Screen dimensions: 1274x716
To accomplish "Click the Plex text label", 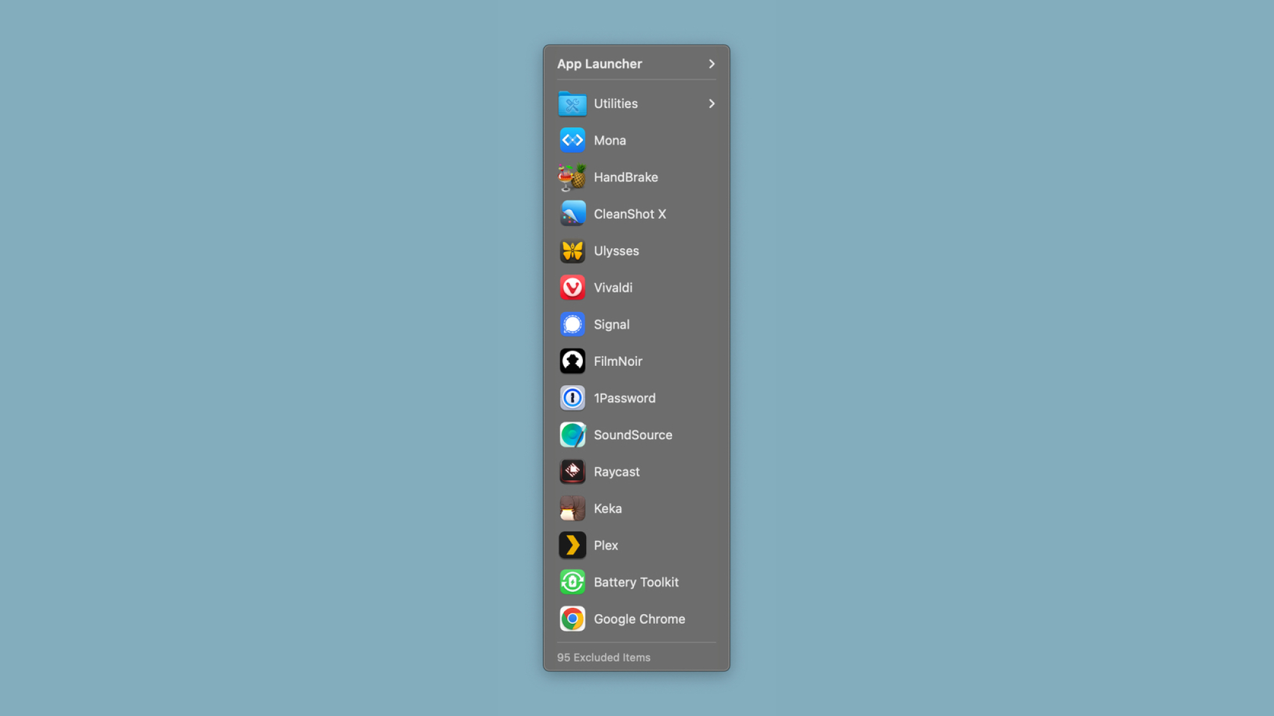I will [606, 545].
